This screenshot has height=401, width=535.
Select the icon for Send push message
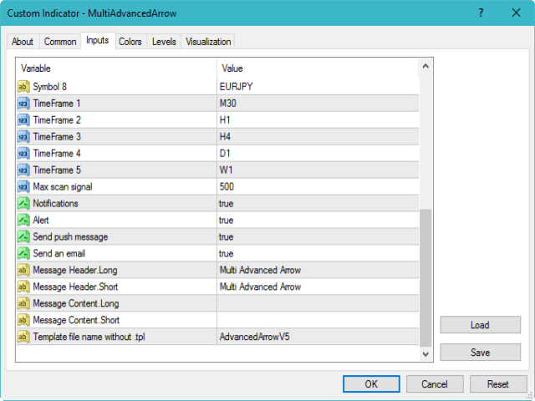23,236
